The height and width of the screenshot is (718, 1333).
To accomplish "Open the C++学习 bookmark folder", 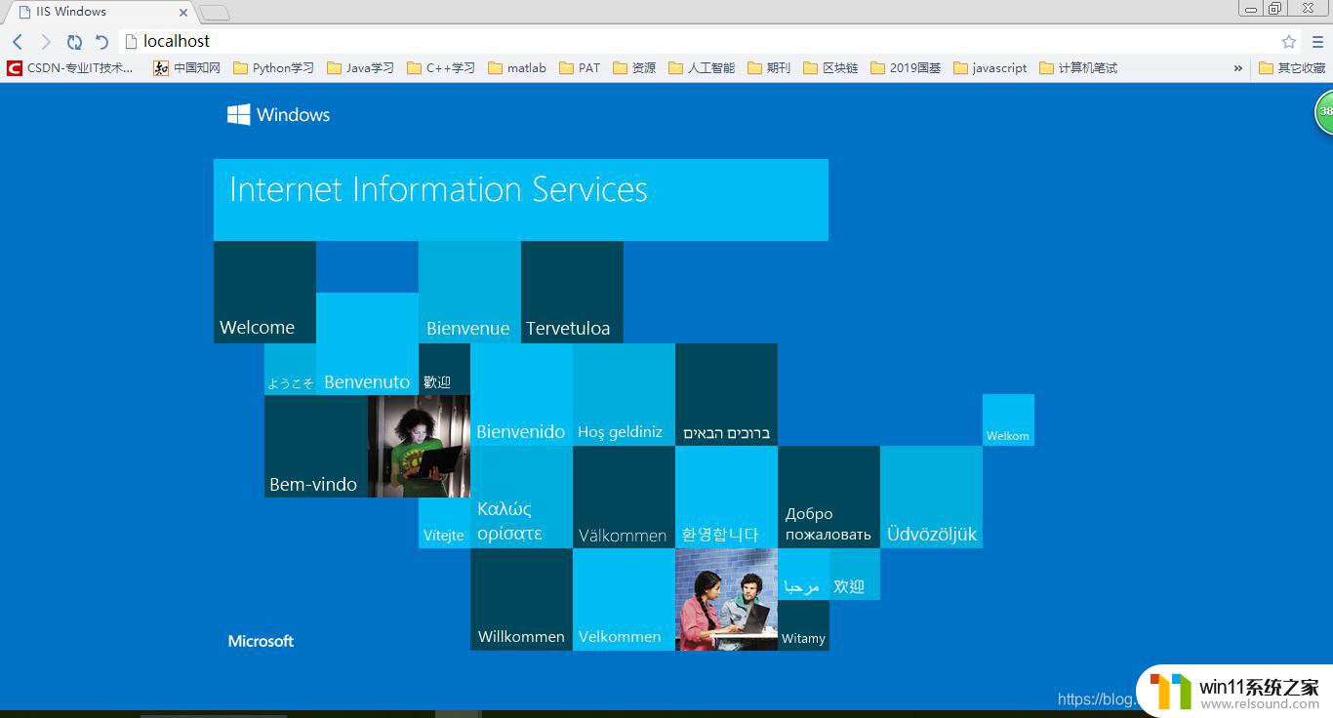I will [441, 68].
